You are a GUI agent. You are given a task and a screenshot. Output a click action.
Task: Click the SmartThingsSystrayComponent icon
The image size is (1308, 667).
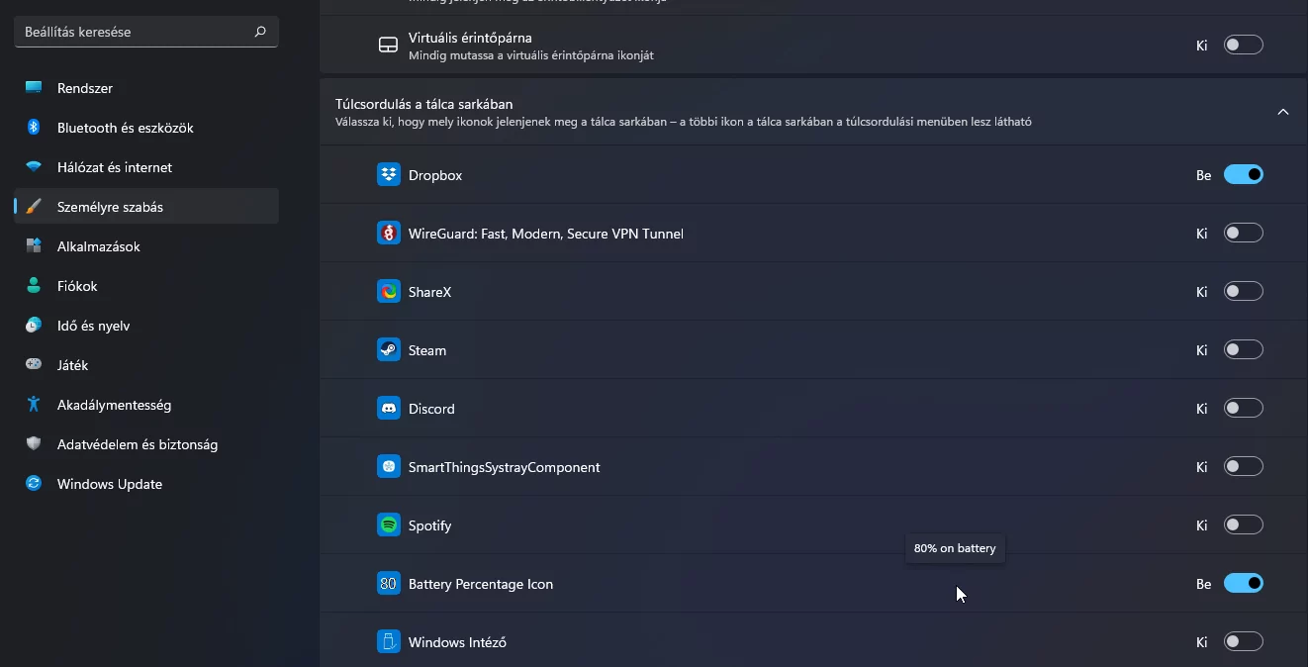coord(389,467)
